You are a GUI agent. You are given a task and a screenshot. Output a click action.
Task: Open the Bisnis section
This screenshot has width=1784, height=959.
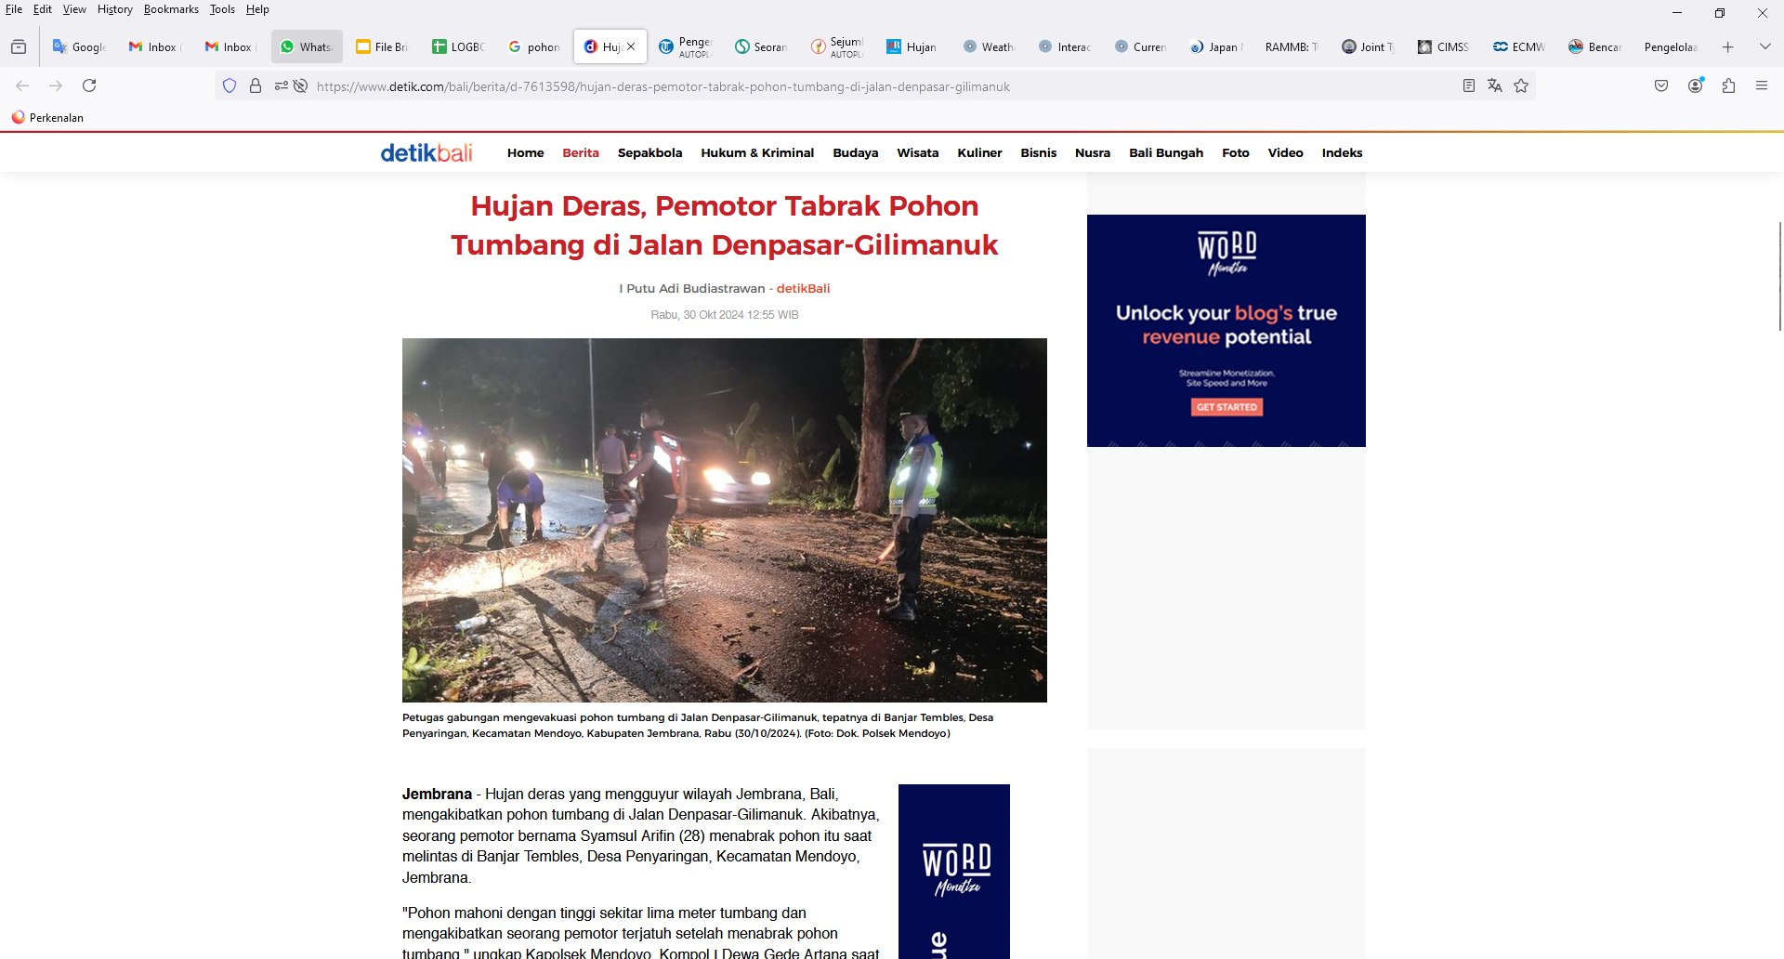pos(1039,152)
